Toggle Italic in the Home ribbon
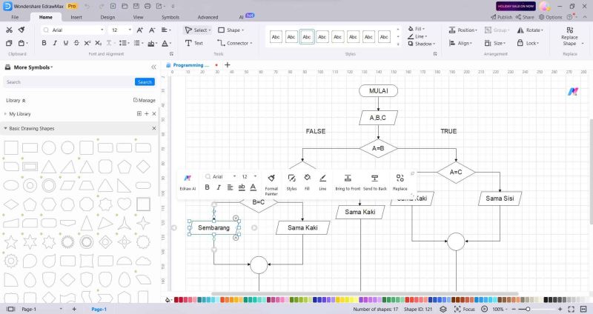593x314 pixels. pos(55,43)
